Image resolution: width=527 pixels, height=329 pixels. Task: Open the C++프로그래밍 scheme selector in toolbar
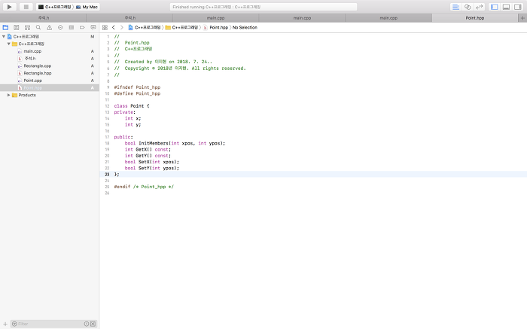tap(55, 7)
